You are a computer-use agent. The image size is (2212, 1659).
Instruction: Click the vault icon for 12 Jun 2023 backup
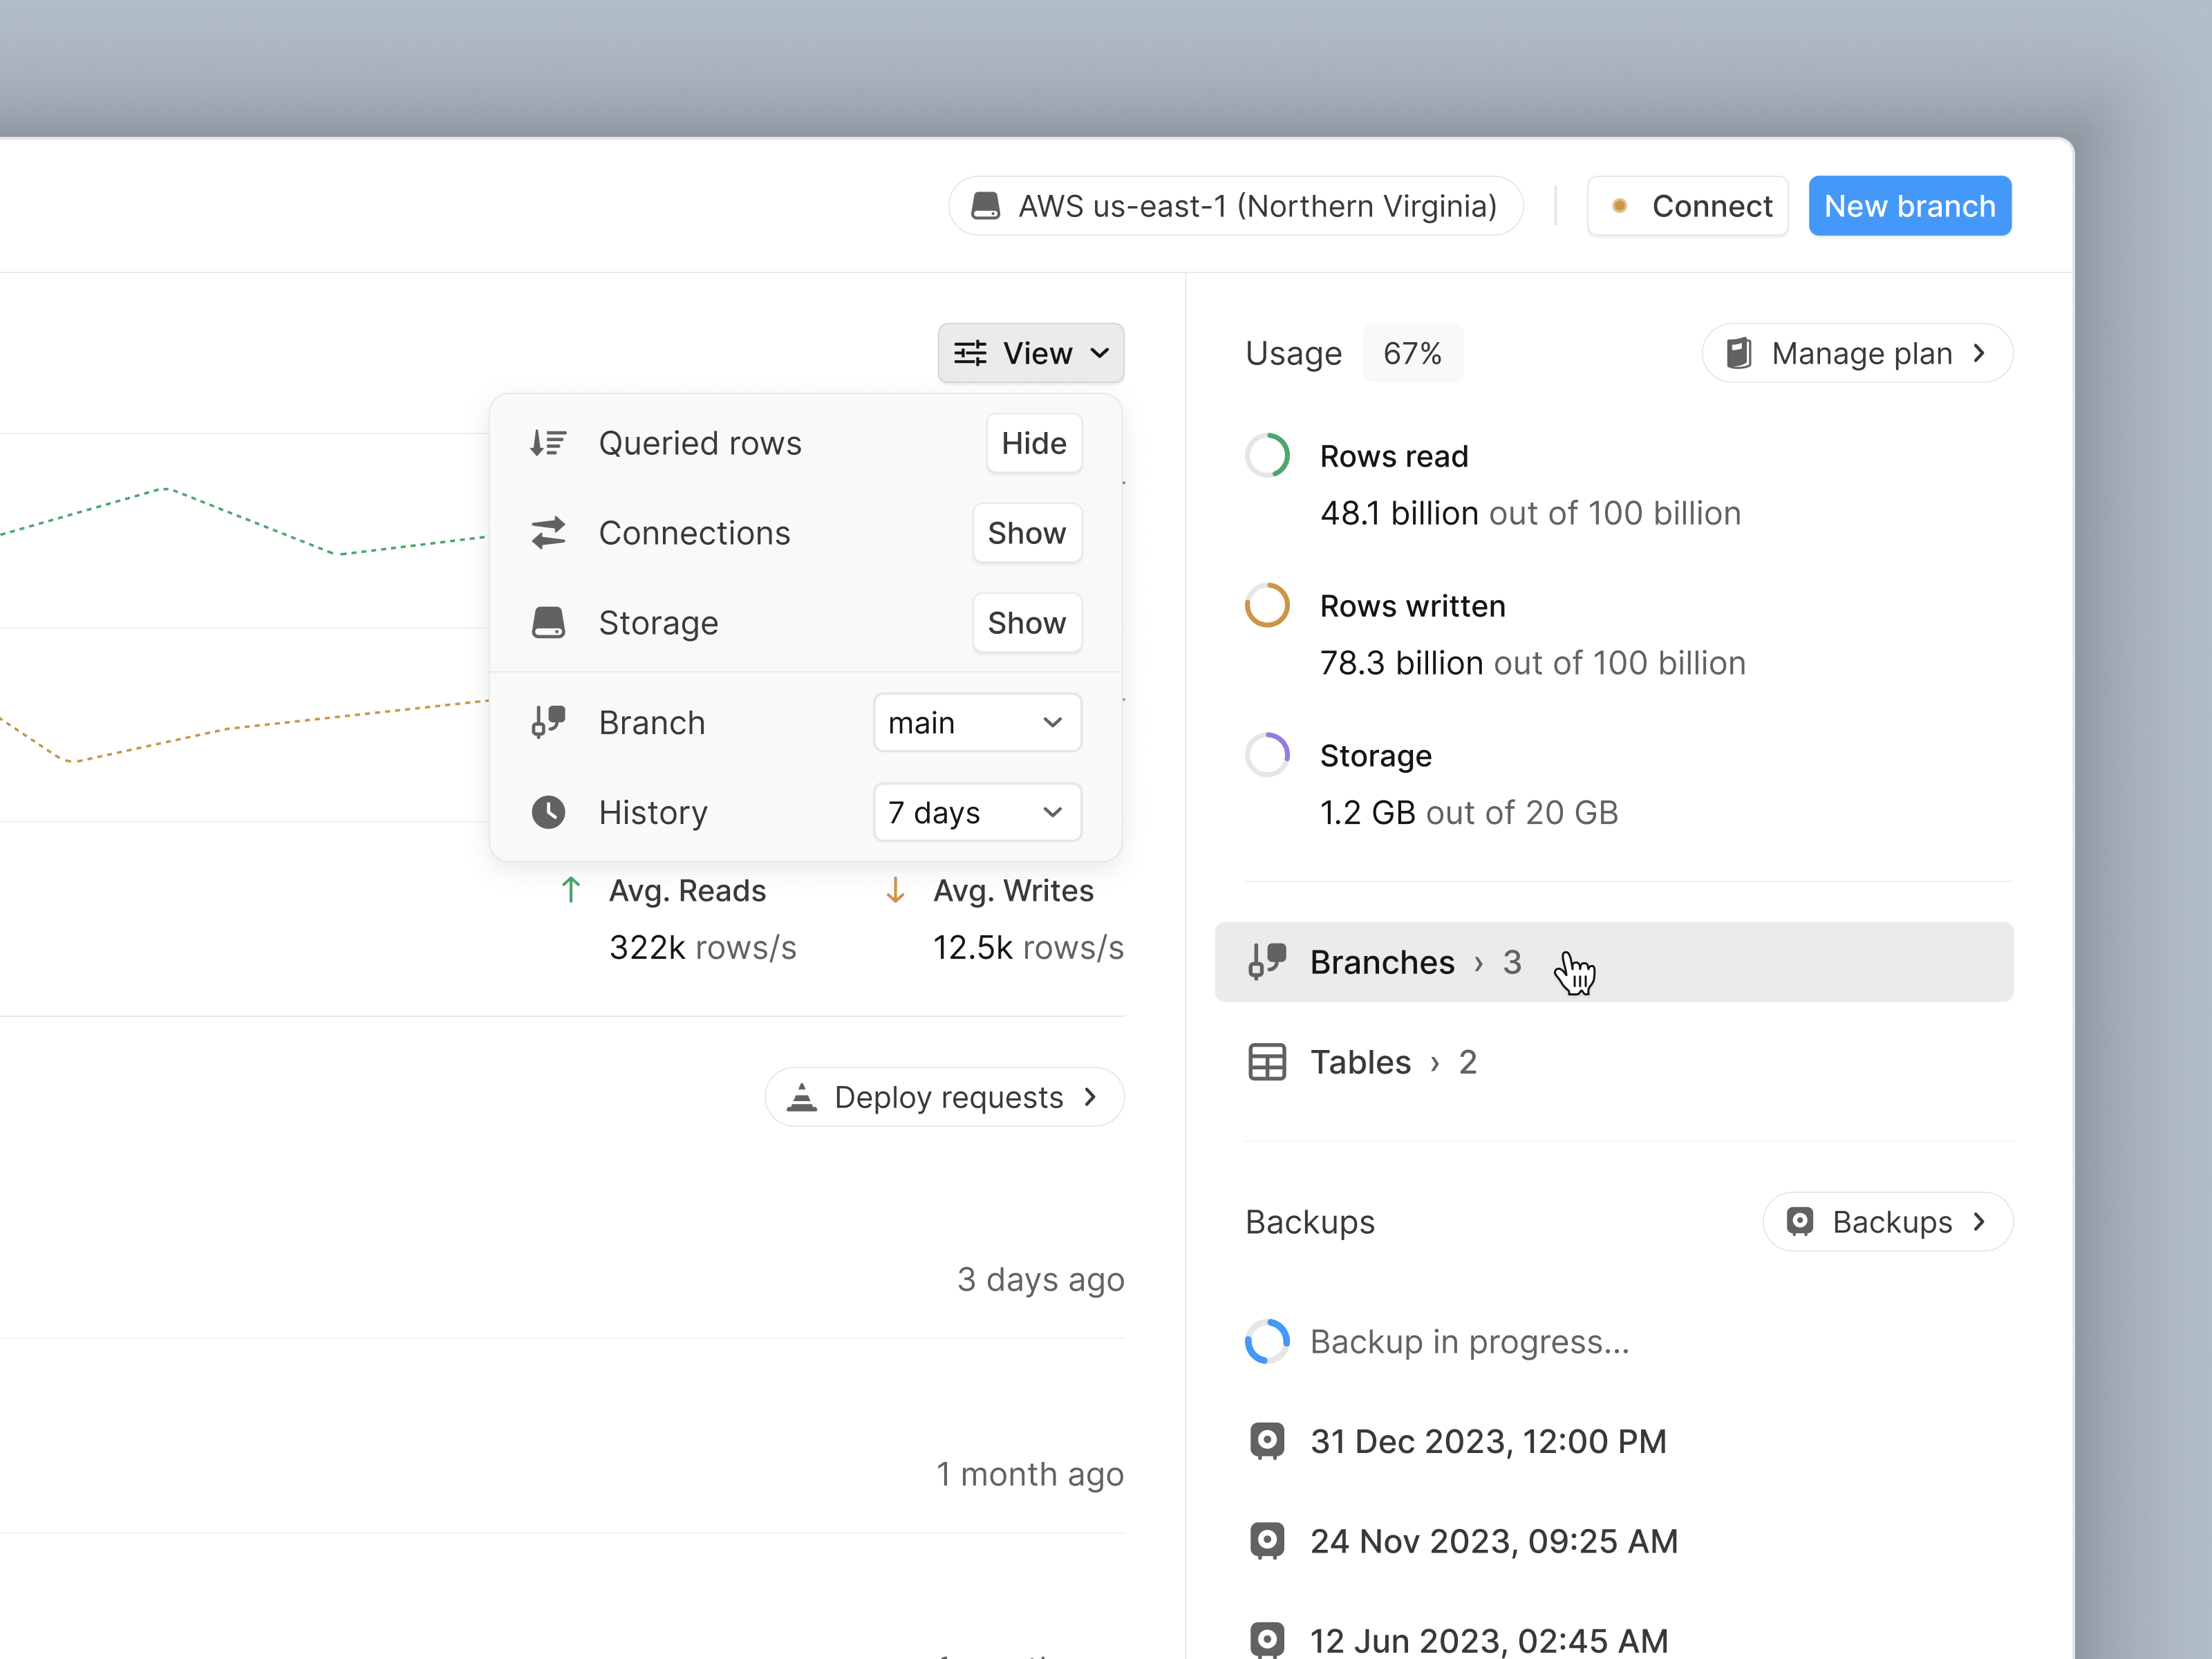1267,1640
